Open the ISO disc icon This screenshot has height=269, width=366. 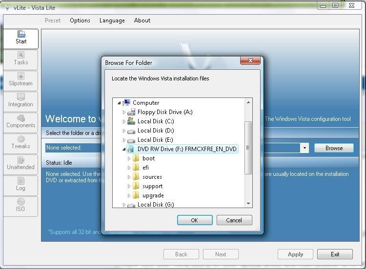coord(21,202)
